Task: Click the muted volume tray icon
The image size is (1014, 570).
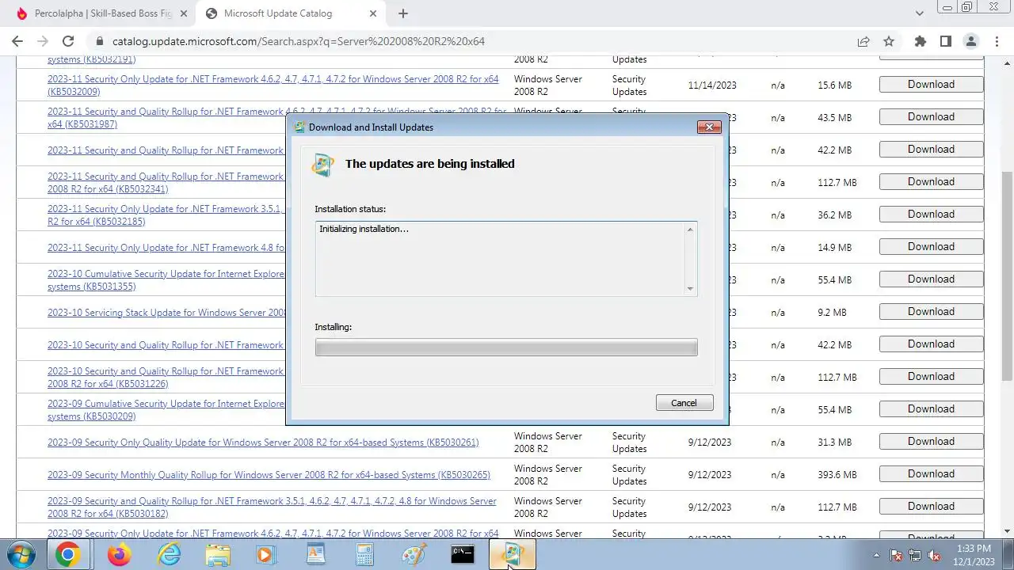Action: [934, 555]
